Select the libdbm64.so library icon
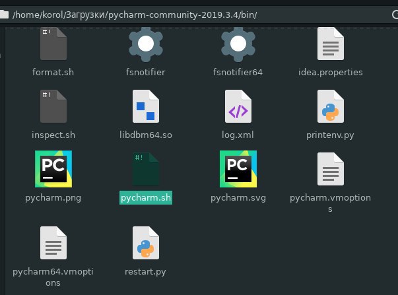The image size is (398, 295). coord(146,106)
